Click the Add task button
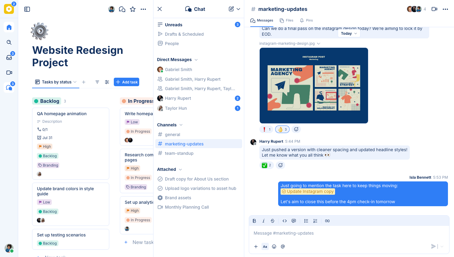Viewport: 454px width, 257px height. (x=127, y=82)
